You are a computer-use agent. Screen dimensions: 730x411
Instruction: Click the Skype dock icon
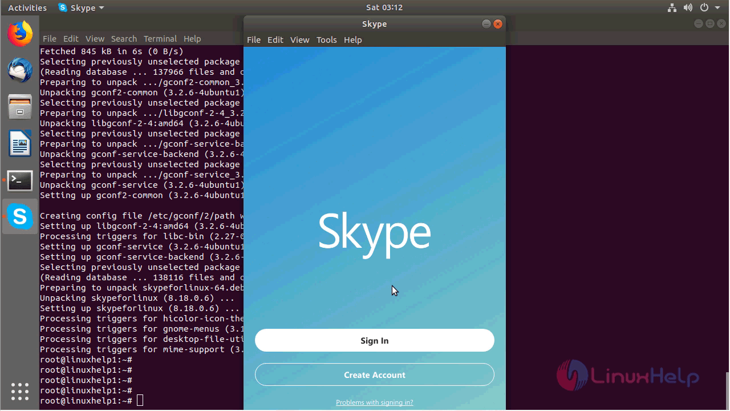point(20,217)
